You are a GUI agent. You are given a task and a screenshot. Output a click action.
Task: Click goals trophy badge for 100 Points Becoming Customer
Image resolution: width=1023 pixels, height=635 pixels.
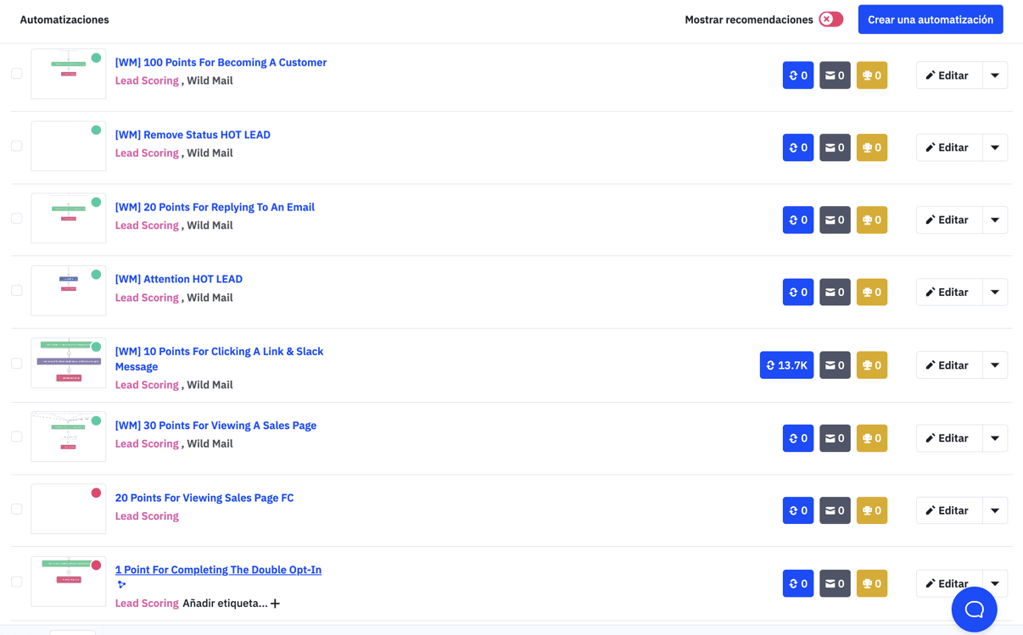coord(872,75)
